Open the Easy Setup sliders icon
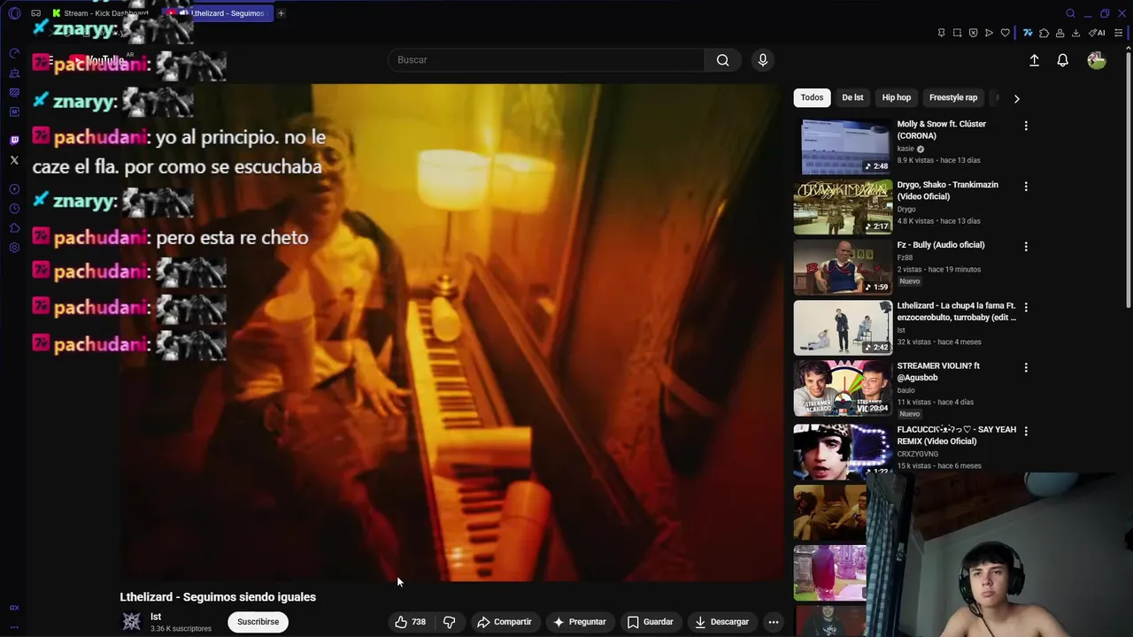Screen dimensions: 1133x637 tap(1118, 33)
